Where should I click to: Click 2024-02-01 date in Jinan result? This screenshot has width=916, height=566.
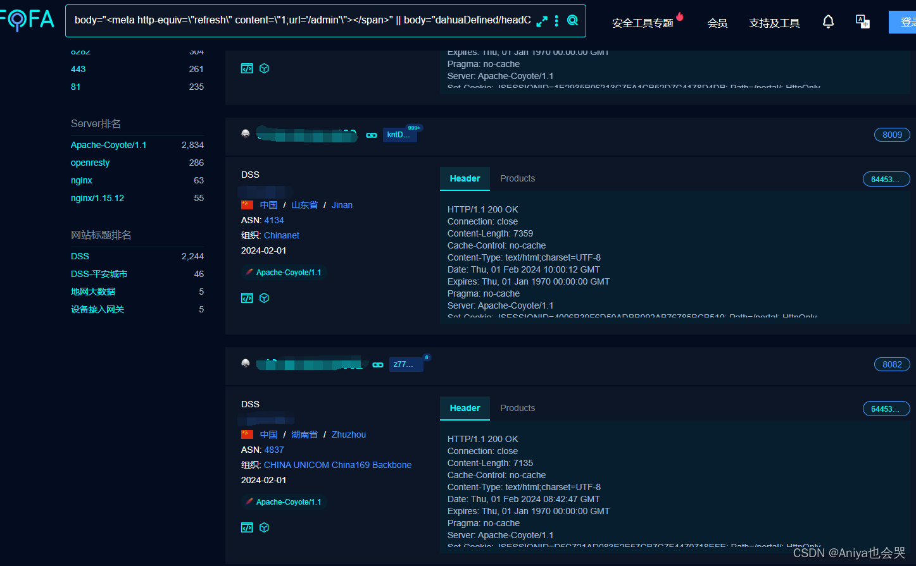coord(263,250)
